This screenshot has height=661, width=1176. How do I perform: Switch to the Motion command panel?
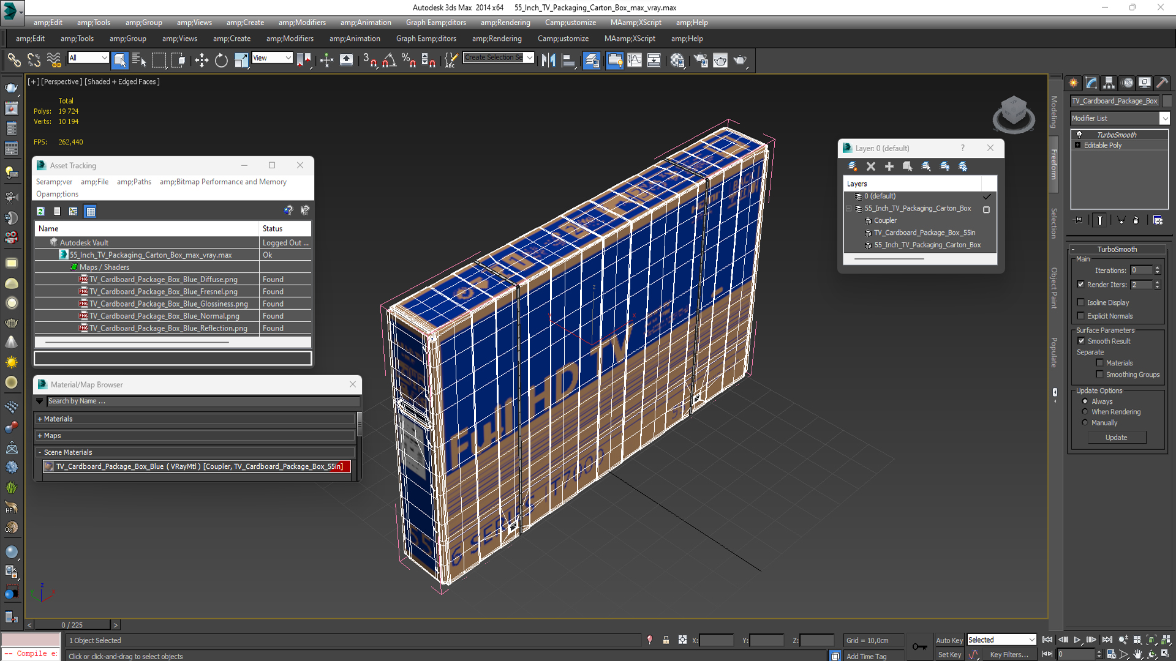(1128, 83)
